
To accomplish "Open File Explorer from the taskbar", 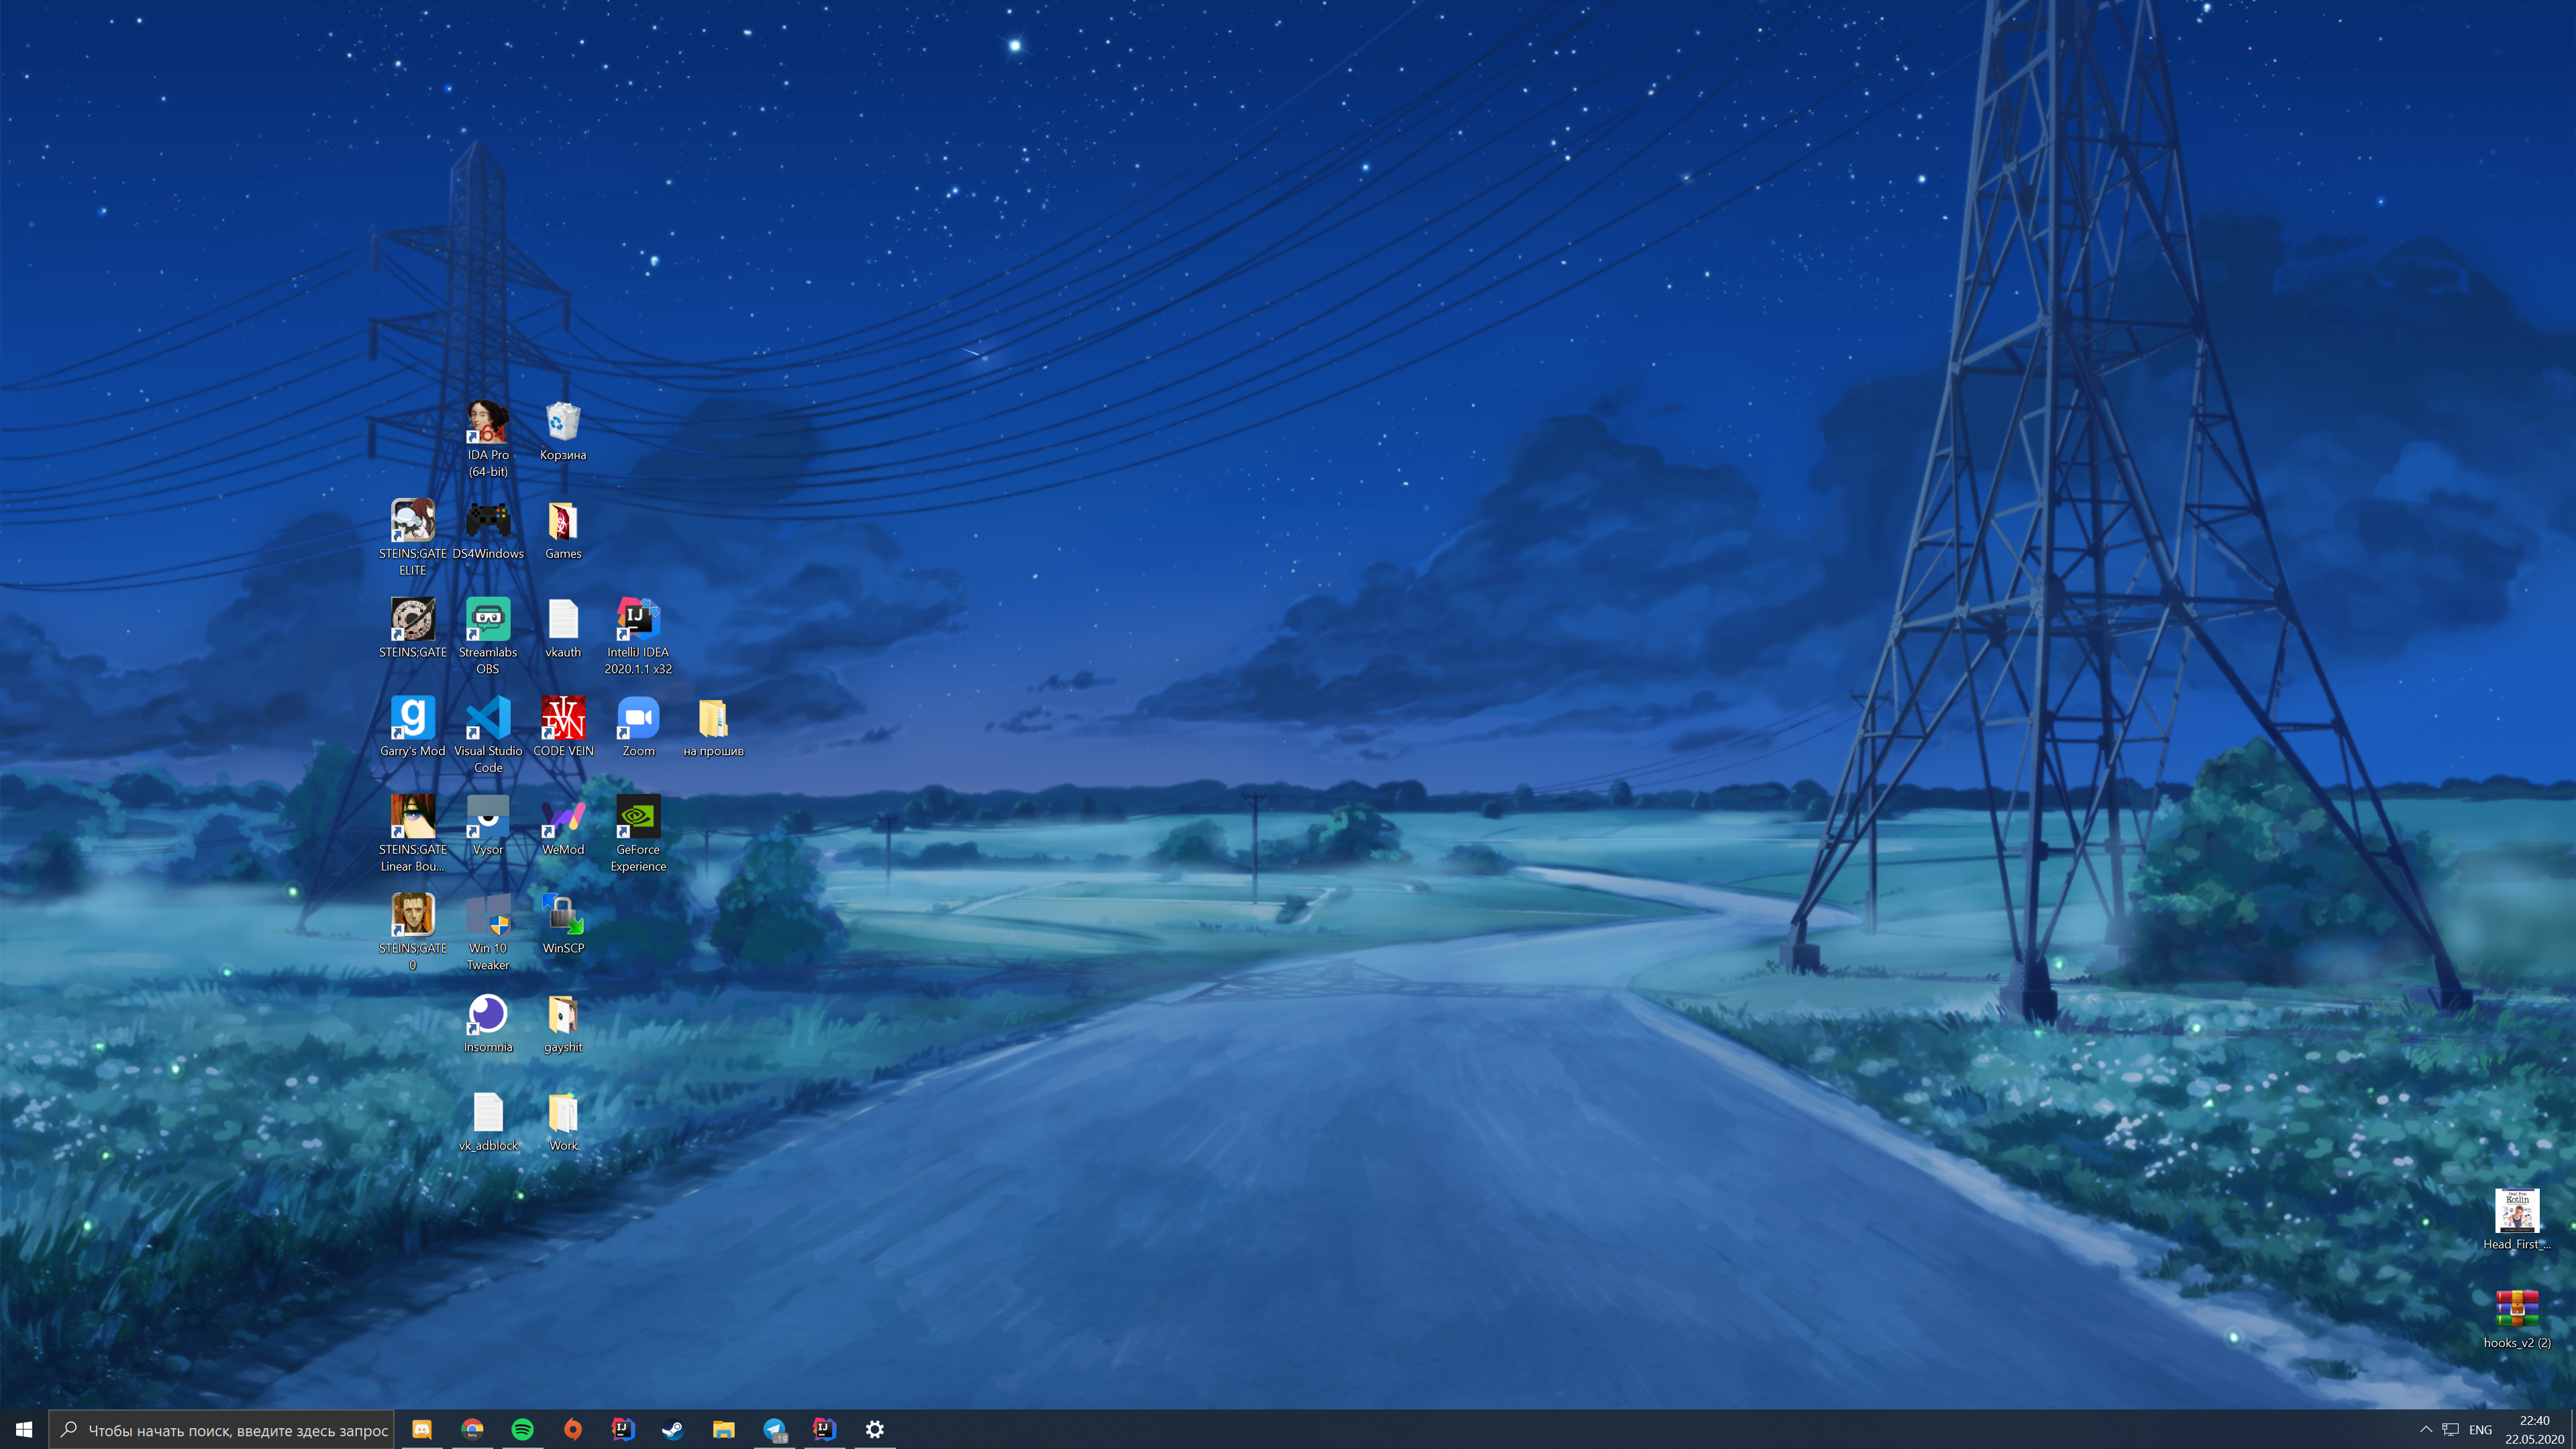I will pos(724,1429).
